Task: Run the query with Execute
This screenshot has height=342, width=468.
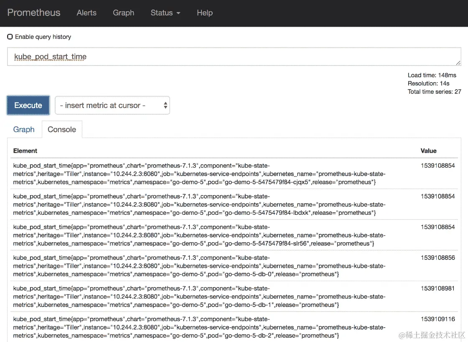Action: [x=28, y=105]
